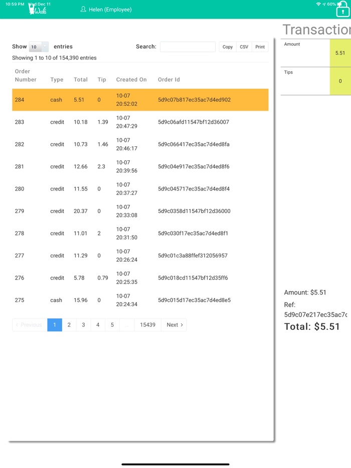Open the Helen (Employee) account label
Viewport: 351px width, 468px height.
[x=110, y=10]
